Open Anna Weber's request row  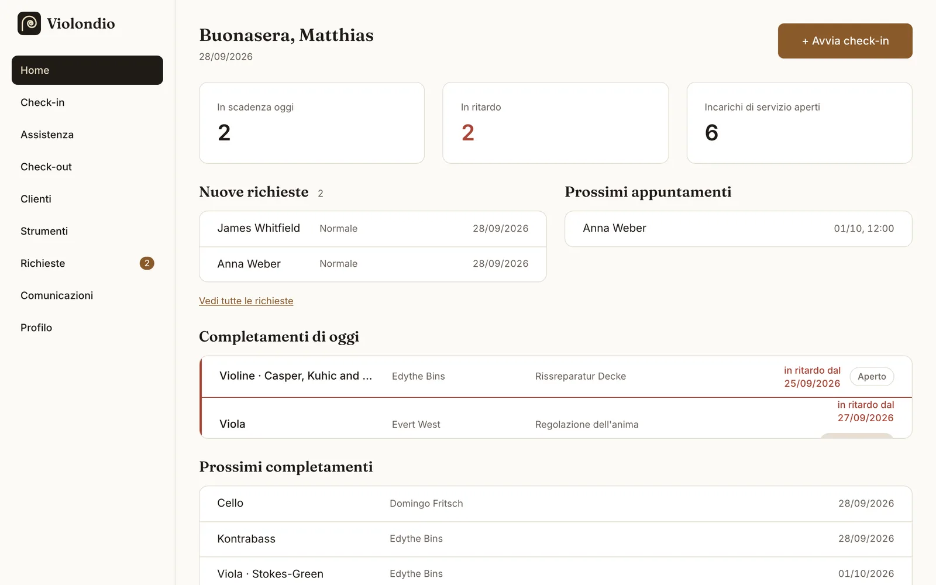pos(373,264)
